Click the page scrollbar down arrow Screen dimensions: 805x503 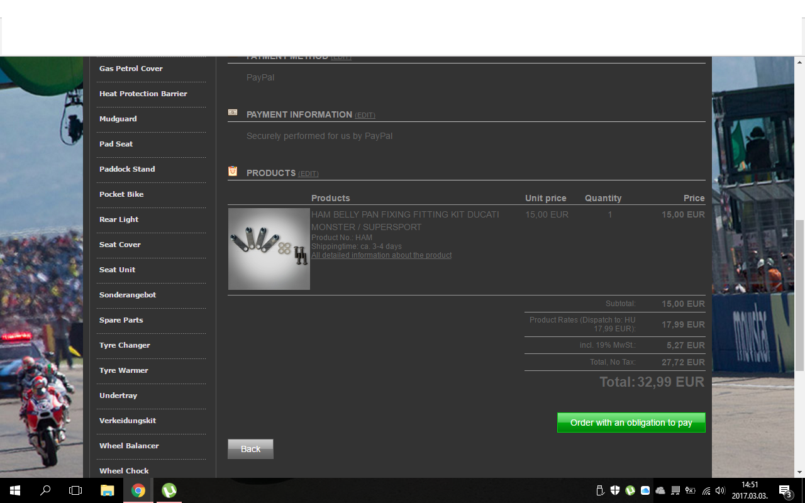click(800, 472)
